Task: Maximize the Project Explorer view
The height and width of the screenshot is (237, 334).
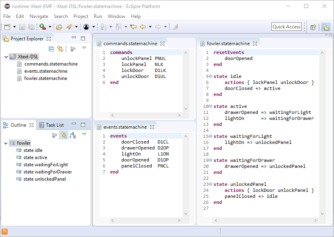Action: 83,38
